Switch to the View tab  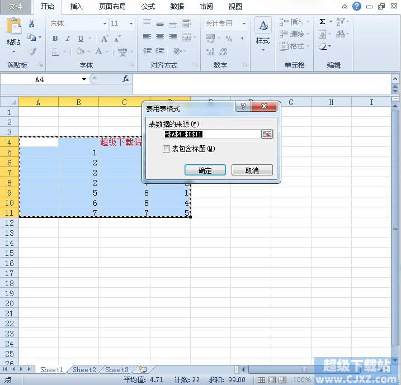[235, 7]
